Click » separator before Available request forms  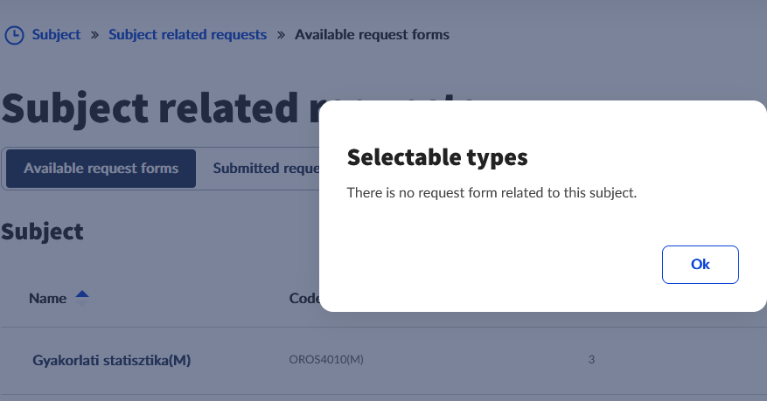point(281,35)
